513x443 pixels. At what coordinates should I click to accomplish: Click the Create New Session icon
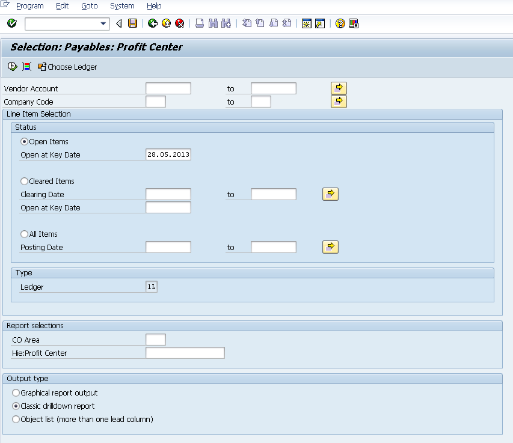click(307, 23)
